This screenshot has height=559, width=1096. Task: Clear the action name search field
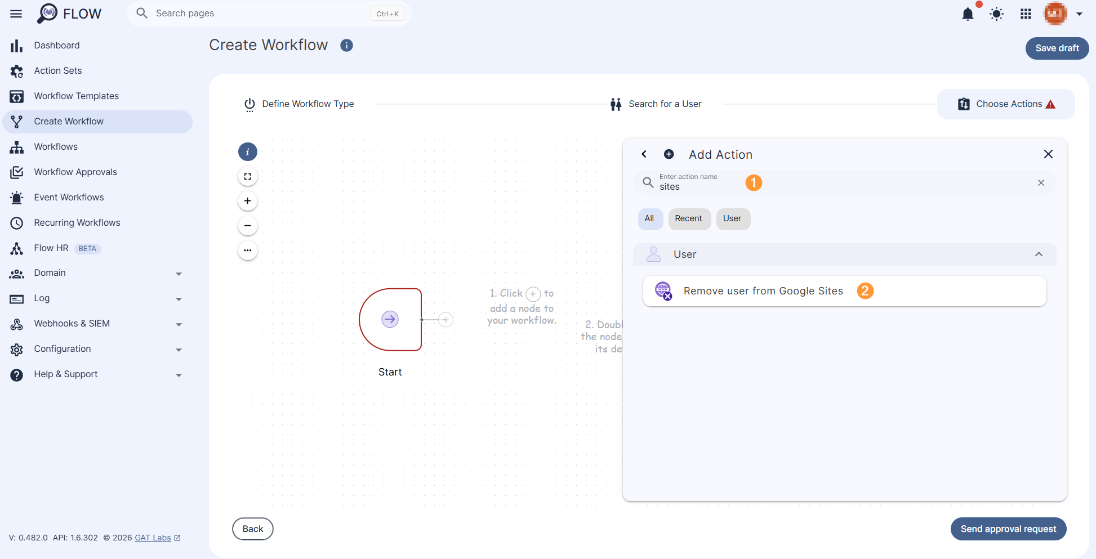point(1041,182)
